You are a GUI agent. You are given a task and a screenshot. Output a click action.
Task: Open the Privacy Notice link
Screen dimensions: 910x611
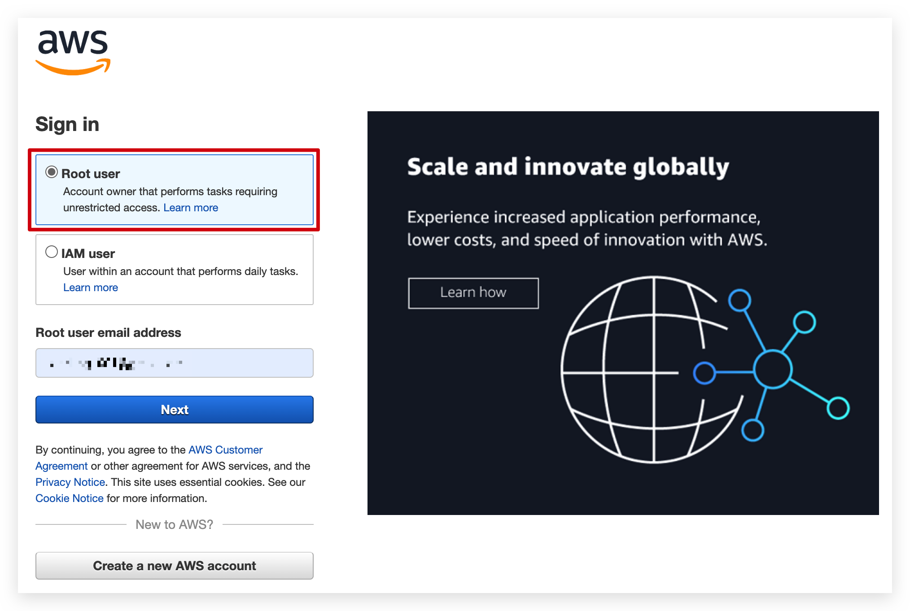70,482
